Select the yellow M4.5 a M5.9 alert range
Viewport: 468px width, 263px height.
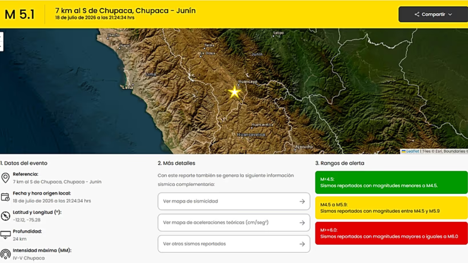point(391,208)
